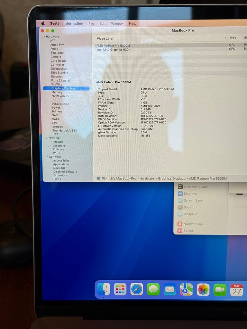Click the Screen Saver icon in Settings

tap(180, 200)
